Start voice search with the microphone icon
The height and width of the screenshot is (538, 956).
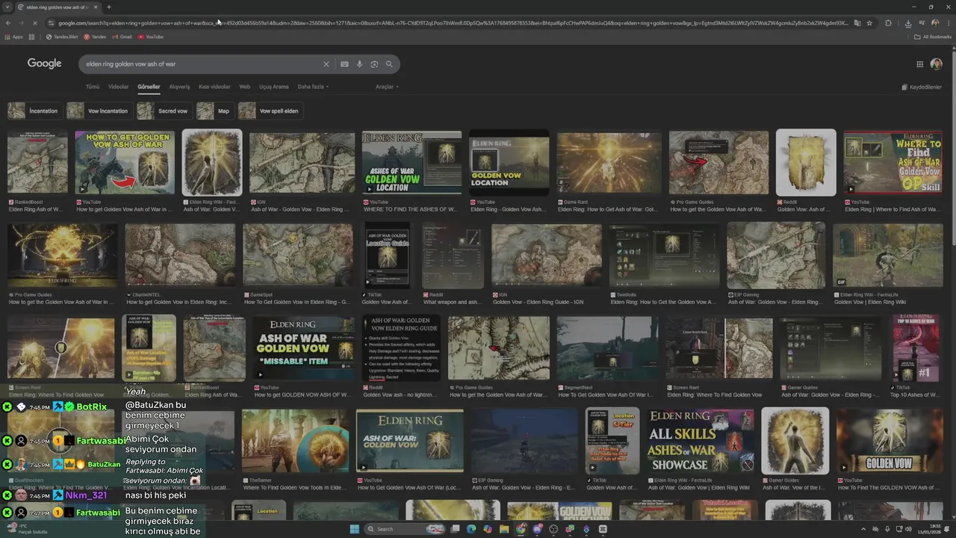click(359, 64)
